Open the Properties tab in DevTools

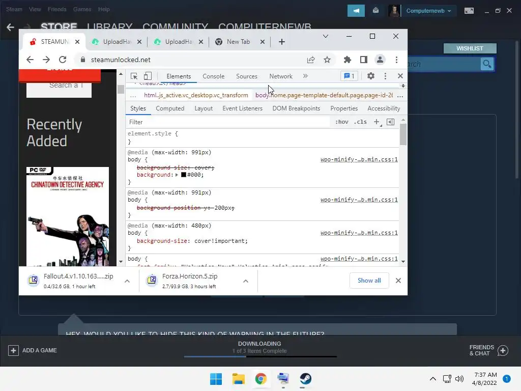[344, 108]
